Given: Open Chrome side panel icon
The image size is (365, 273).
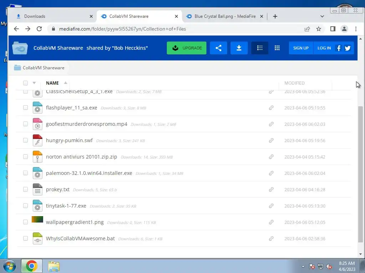Looking at the screenshot, I should (x=333, y=29).
